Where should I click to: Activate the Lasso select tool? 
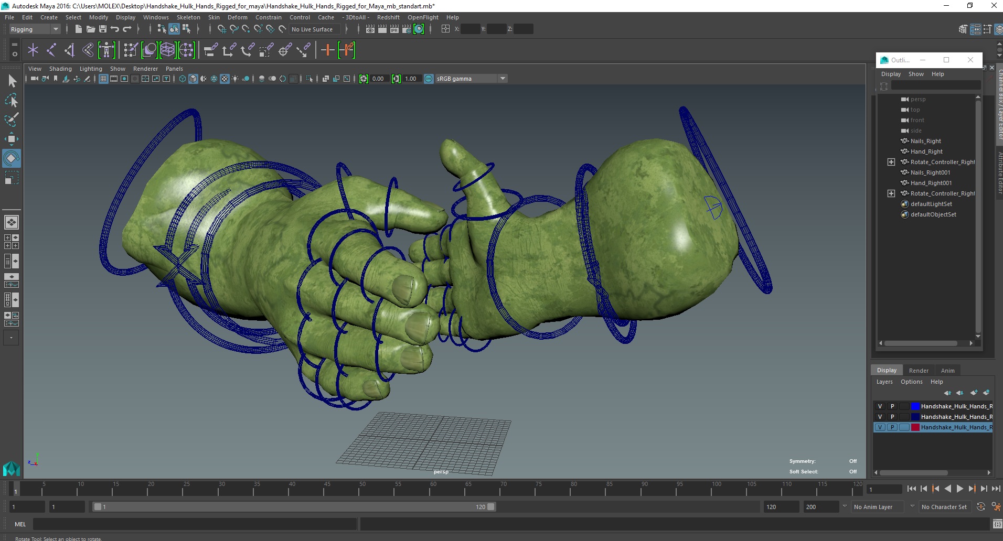coord(12,100)
